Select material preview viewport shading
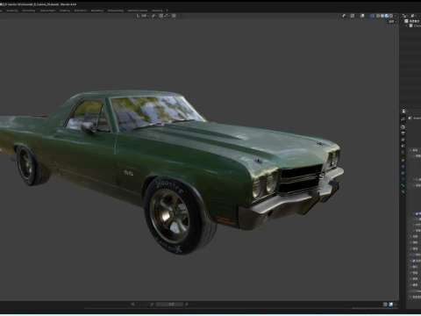Viewport: 421px width, 316px height. pyautogui.click(x=387, y=16)
